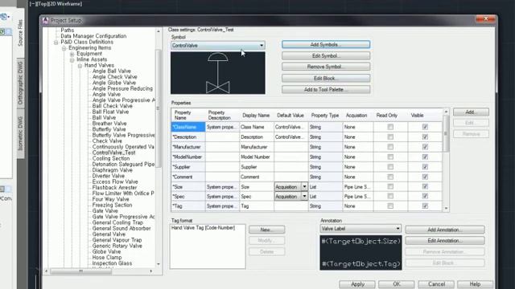The height and width of the screenshot is (289, 515).
Task: Click the 2D Wireframe visual style label
Action: 66,4
